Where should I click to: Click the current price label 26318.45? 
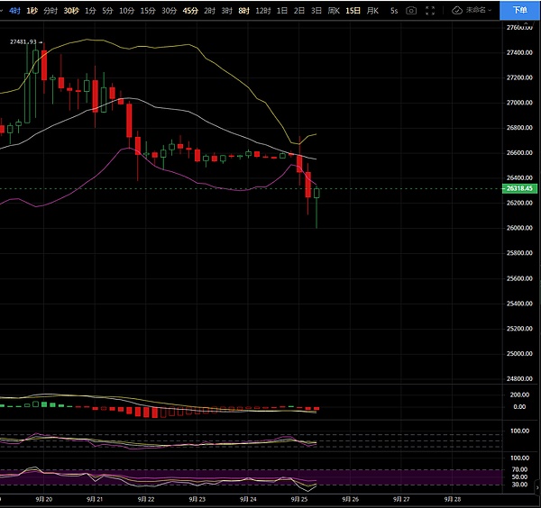(x=518, y=188)
